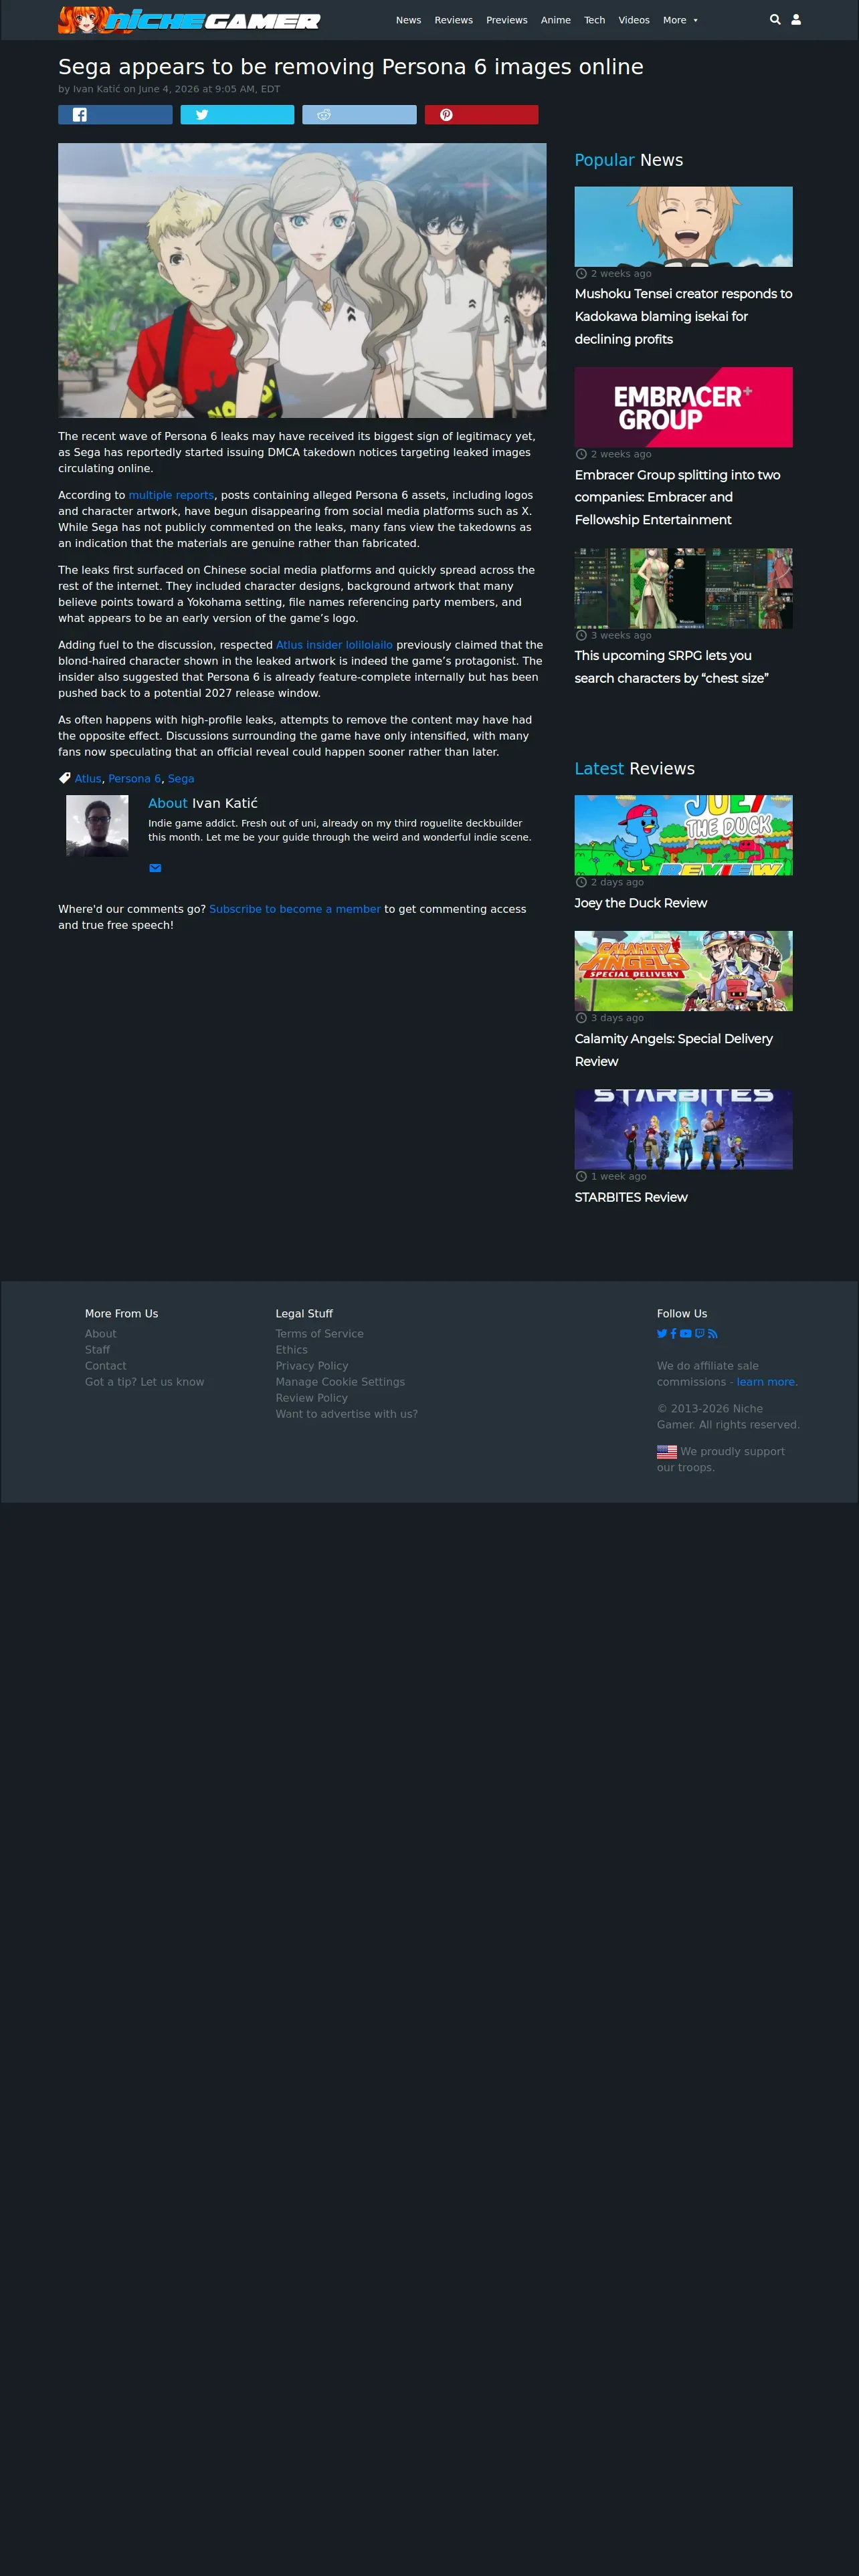The width and height of the screenshot is (859, 2576).
Task: Click the Joey the Duck thumbnail
Action: (x=684, y=835)
